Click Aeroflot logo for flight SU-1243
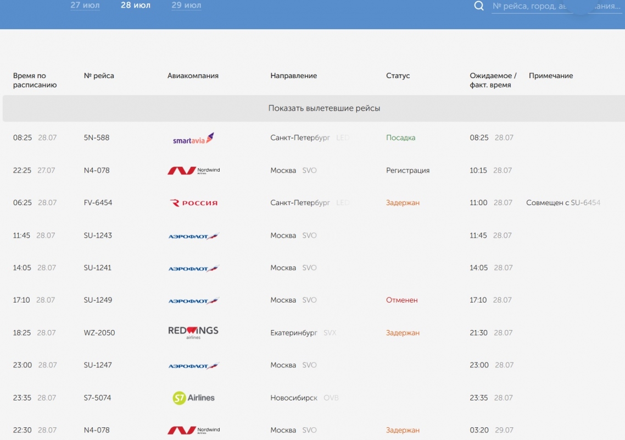 point(193,236)
